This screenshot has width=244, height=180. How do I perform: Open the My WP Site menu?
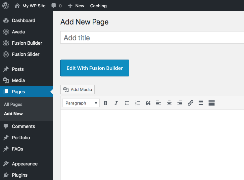coord(30,6)
